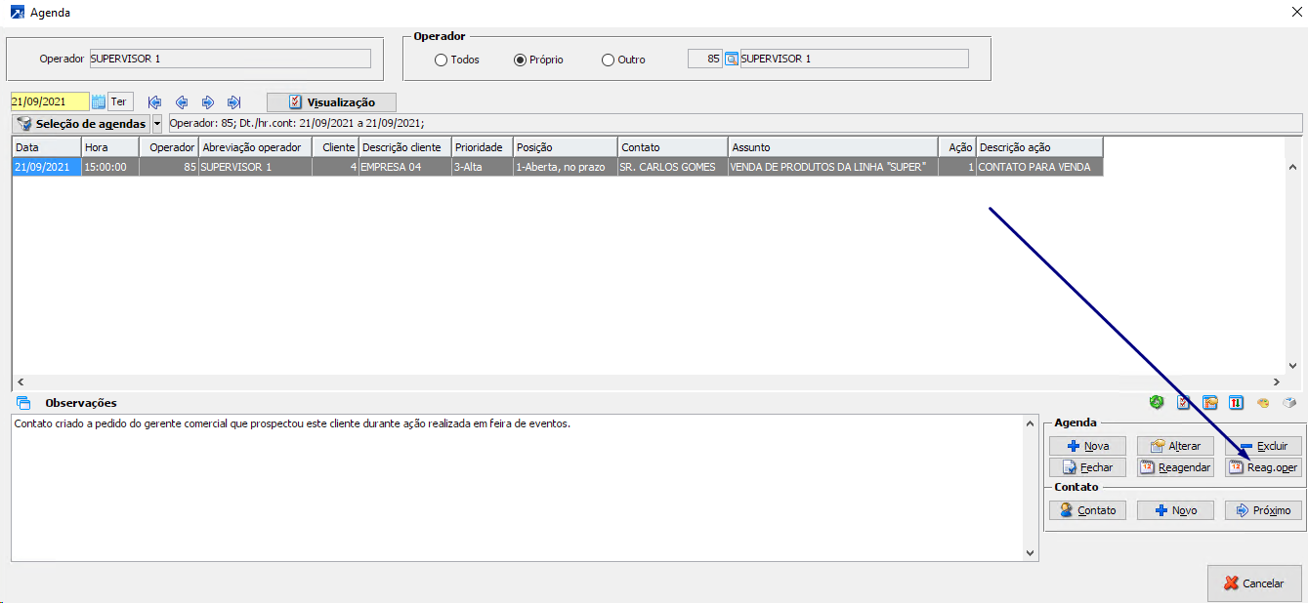Select the VENDA DE PRODUTOS DA LINHA cell

(832, 167)
